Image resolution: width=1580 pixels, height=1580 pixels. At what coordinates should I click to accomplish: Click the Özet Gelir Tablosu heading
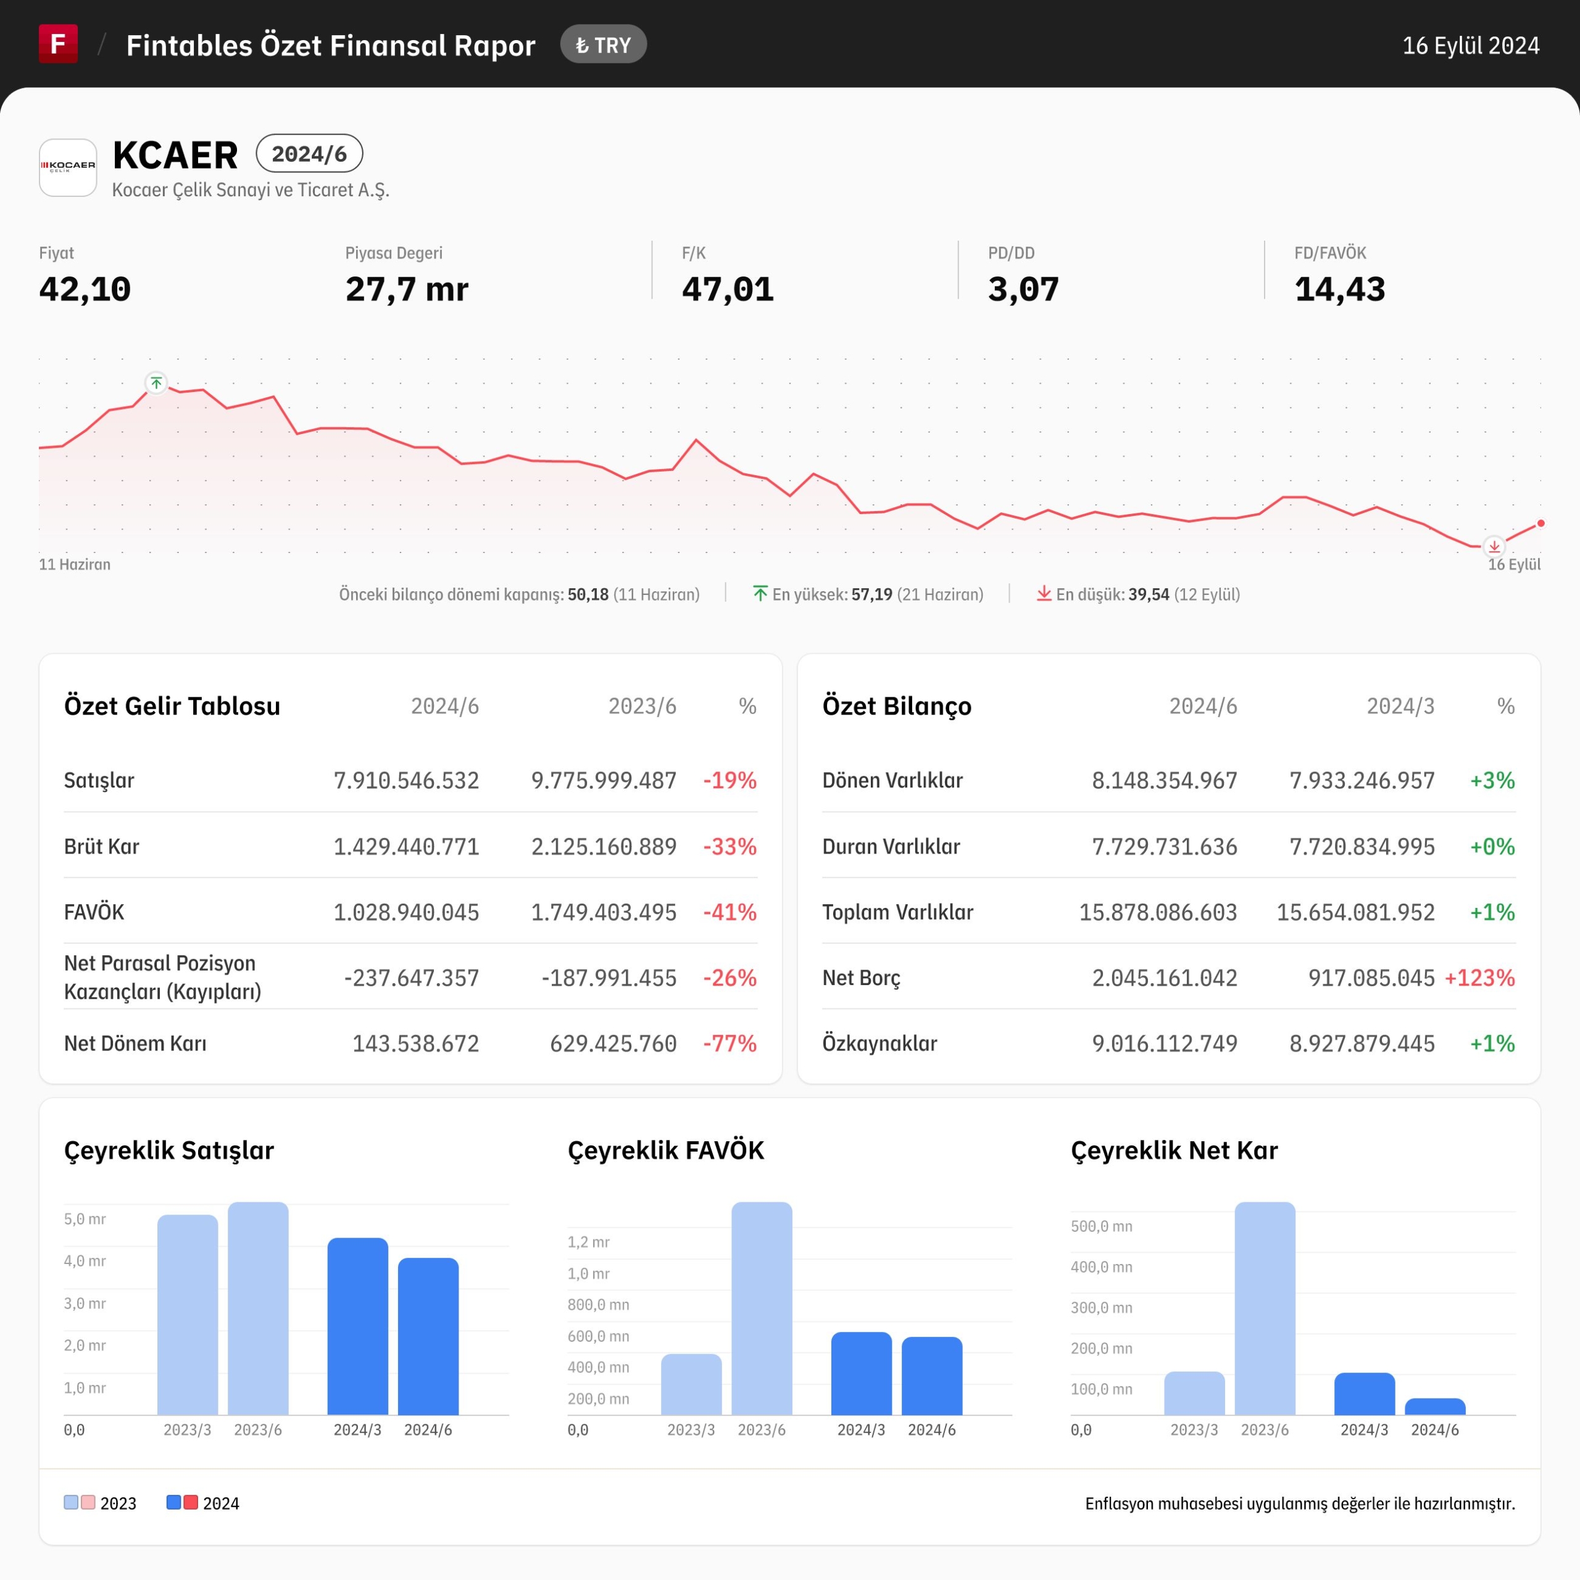click(172, 706)
